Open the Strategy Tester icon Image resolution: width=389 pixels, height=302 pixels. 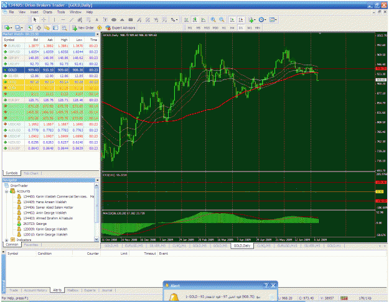(x=64, y=28)
